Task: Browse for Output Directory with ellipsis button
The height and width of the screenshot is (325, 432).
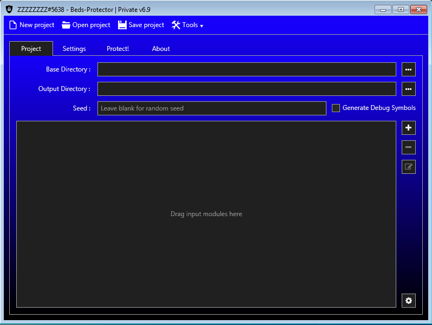Action: tap(408, 89)
